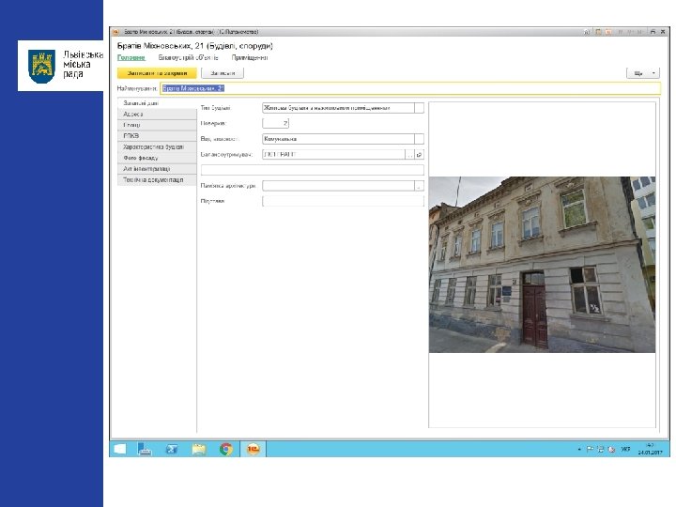Open the 'Благоустрій об'єктів' section

point(189,57)
